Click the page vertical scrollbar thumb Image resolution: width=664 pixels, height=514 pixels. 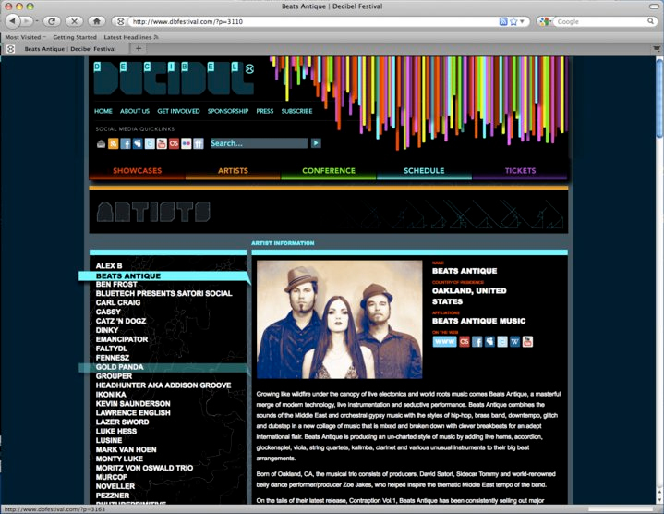[659, 99]
